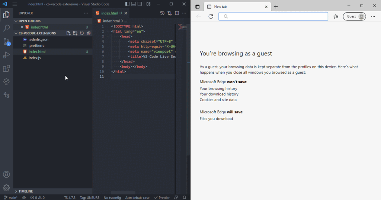
Task: Click No tsconfig in status bar
Action: pyautogui.click(x=112, y=197)
